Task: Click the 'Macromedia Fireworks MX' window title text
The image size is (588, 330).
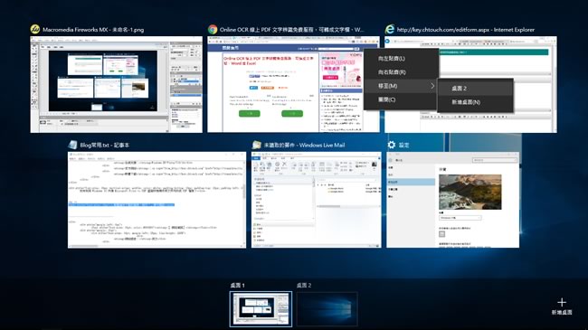Action: click(93, 30)
